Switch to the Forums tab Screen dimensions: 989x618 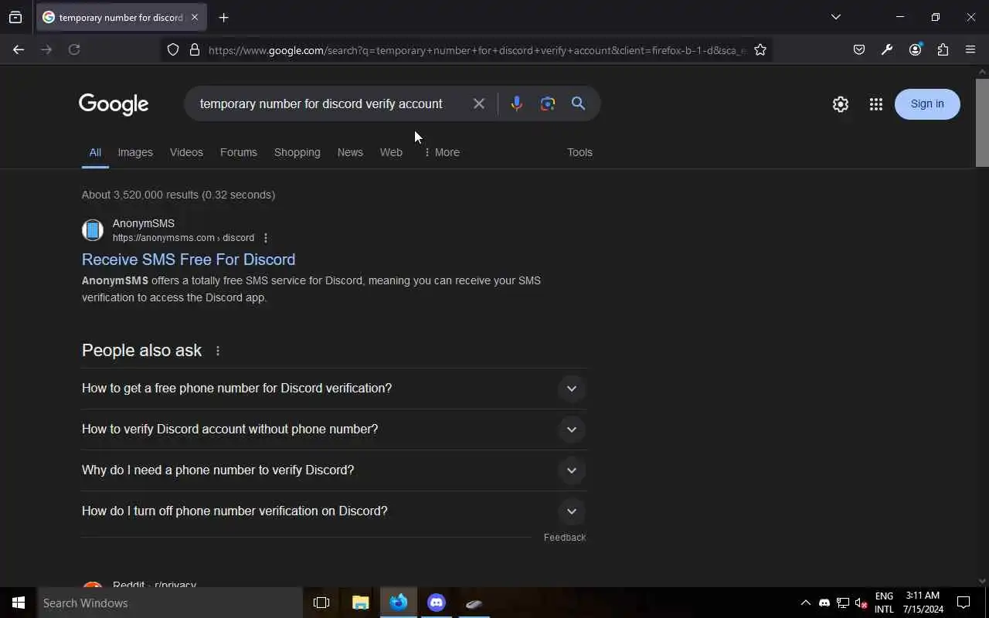(x=238, y=152)
